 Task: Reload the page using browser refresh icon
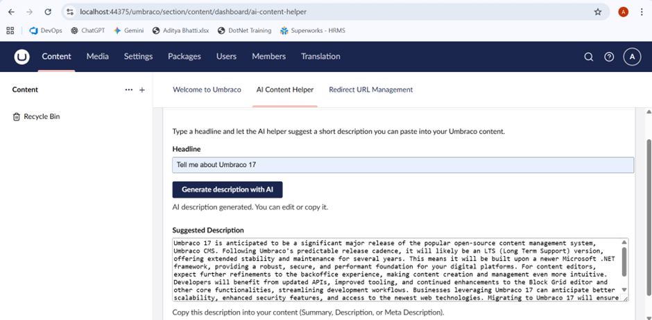pyautogui.click(x=47, y=12)
